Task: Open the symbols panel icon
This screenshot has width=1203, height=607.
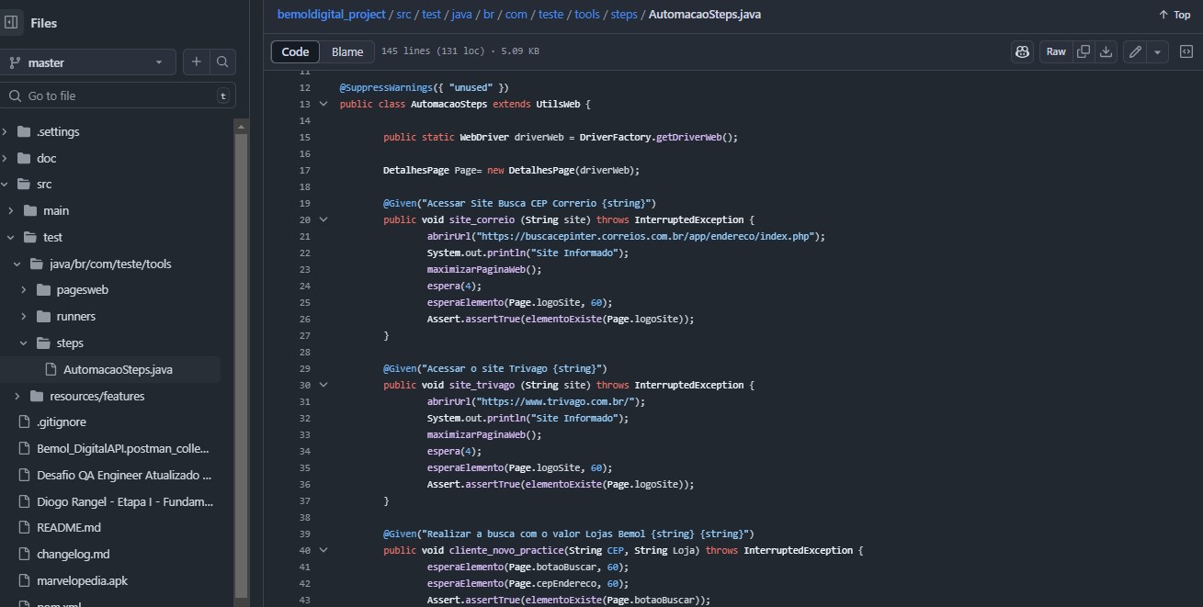Action: pos(1186,51)
